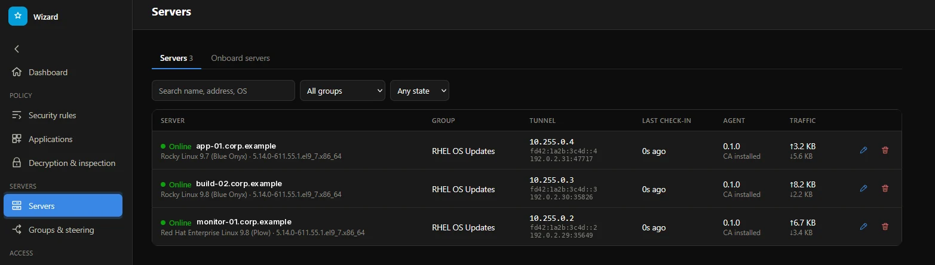Click the Groups & steering icon
935x265 pixels.
(x=17, y=230)
